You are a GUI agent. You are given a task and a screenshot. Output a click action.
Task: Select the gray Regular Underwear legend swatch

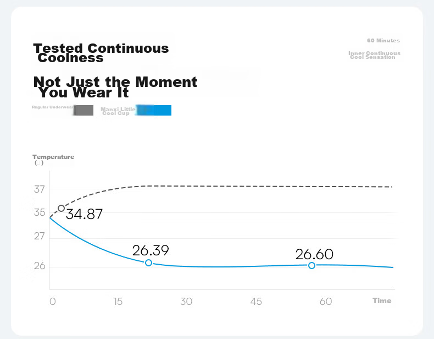click(x=84, y=110)
